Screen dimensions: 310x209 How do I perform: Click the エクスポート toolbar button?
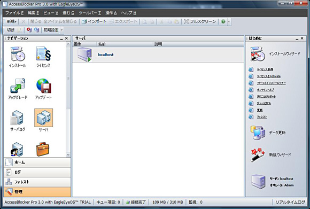[123, 21]
